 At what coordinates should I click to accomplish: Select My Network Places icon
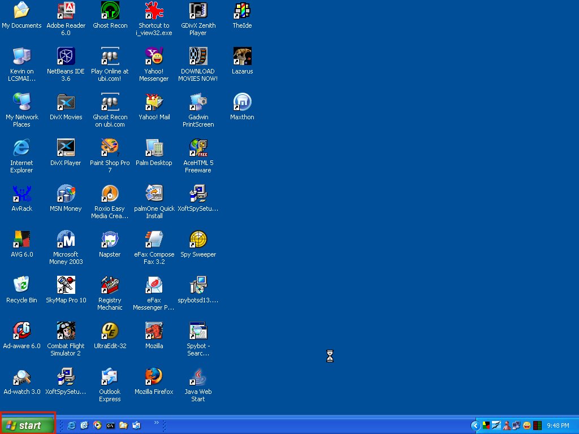(21, 102)
